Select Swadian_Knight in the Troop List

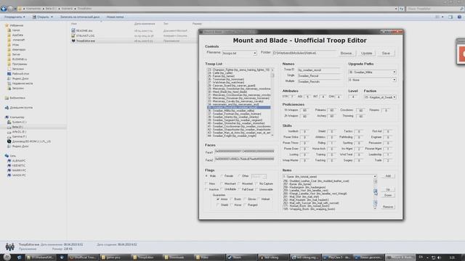click(239, 136)
